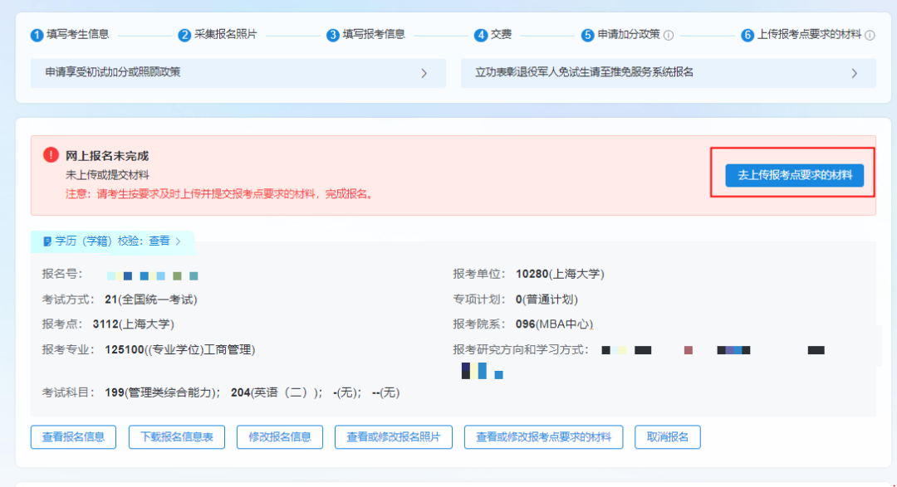Screen dimensions: 897x487
Task: Click the document icon beside 学历(学籍)校验
Action: (x=47, y=241)
